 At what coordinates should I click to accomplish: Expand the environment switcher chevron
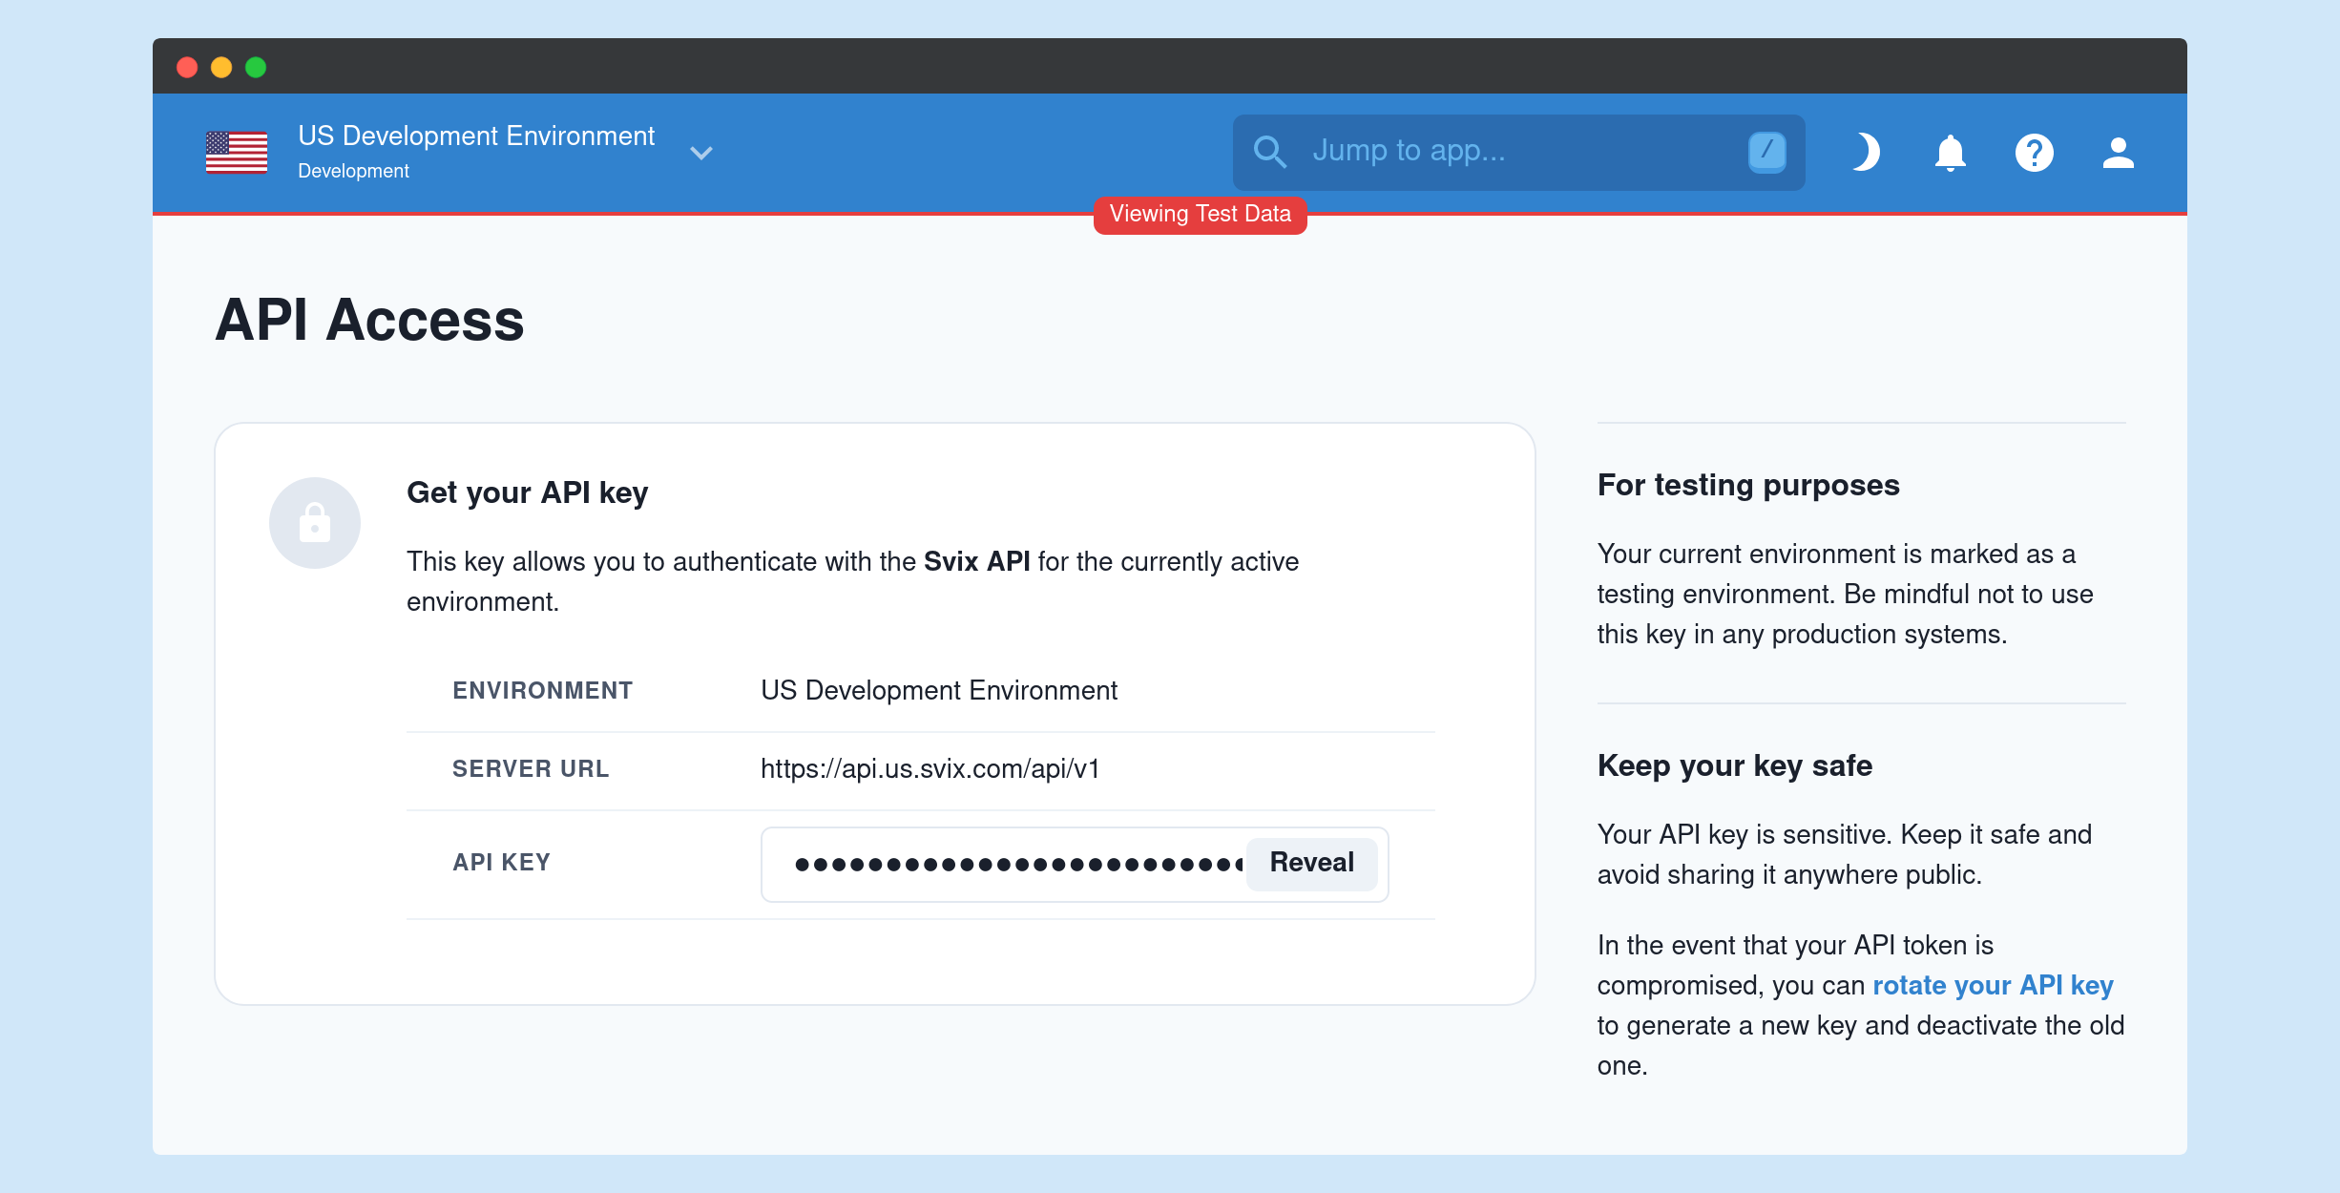(701, 153)
